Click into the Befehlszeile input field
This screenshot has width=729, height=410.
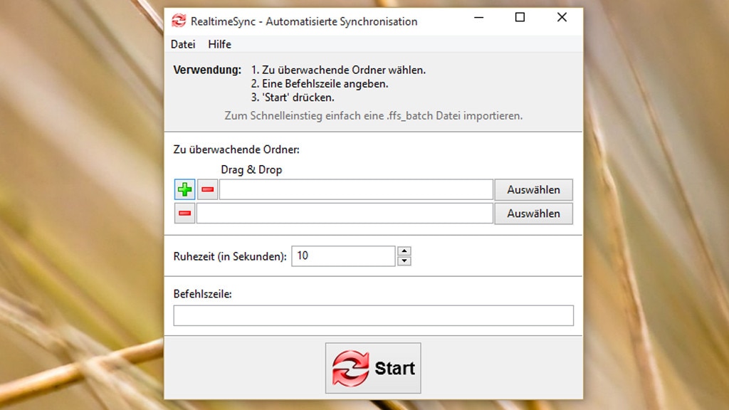(373, 315)
